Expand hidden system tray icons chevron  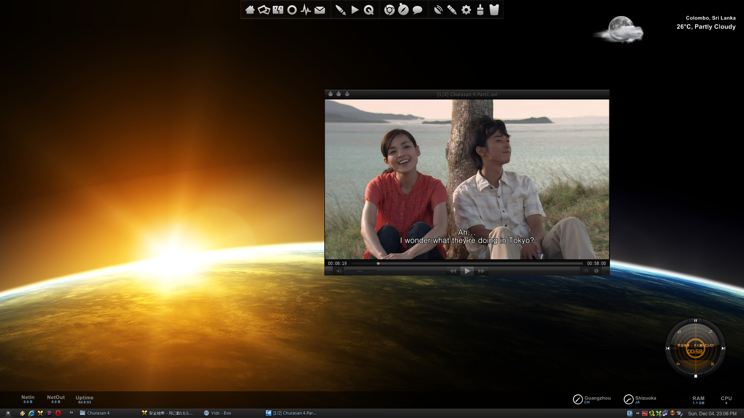coord(638,413)
